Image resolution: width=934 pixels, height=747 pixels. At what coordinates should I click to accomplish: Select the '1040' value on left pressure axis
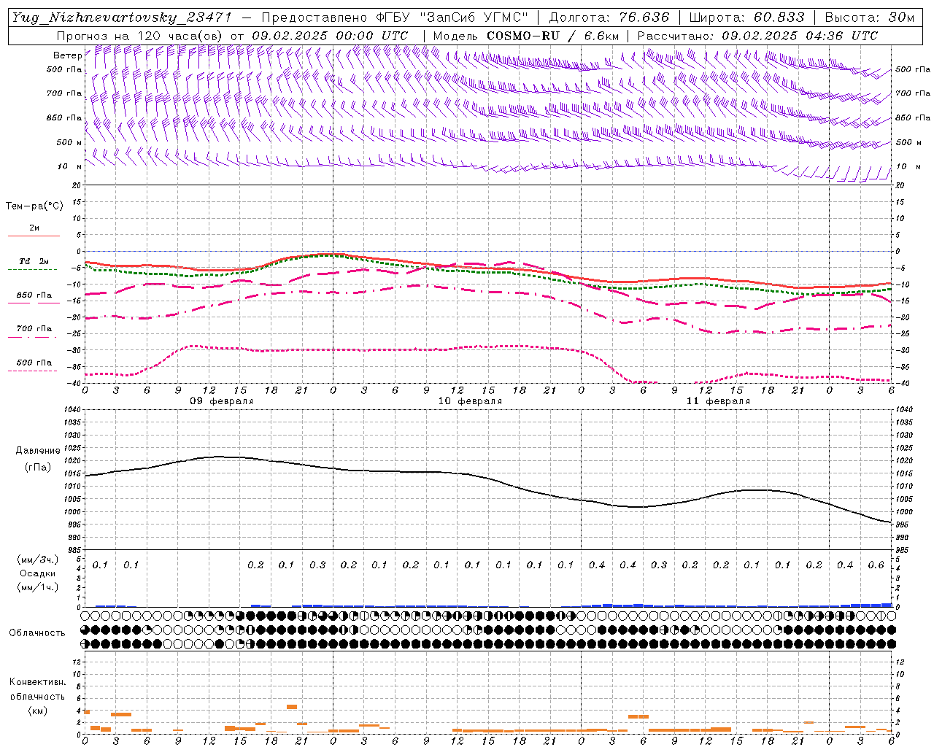coord(73,410)
